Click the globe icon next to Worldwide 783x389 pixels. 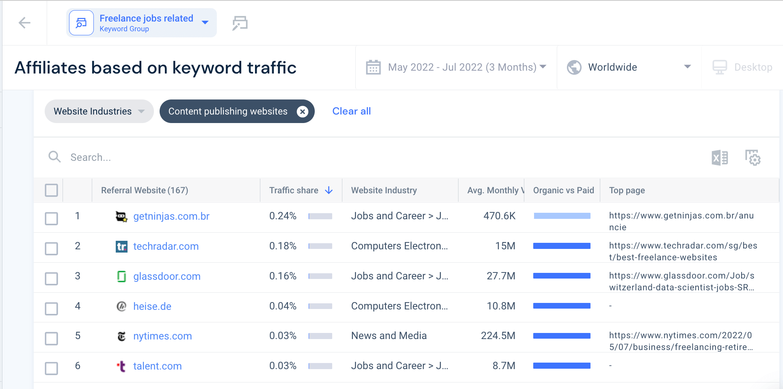pyautogui.click(x=574, y=67)
